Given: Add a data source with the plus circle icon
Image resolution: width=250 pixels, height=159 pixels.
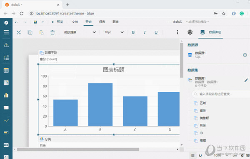Looking at the screenshot, I should 245,55.
